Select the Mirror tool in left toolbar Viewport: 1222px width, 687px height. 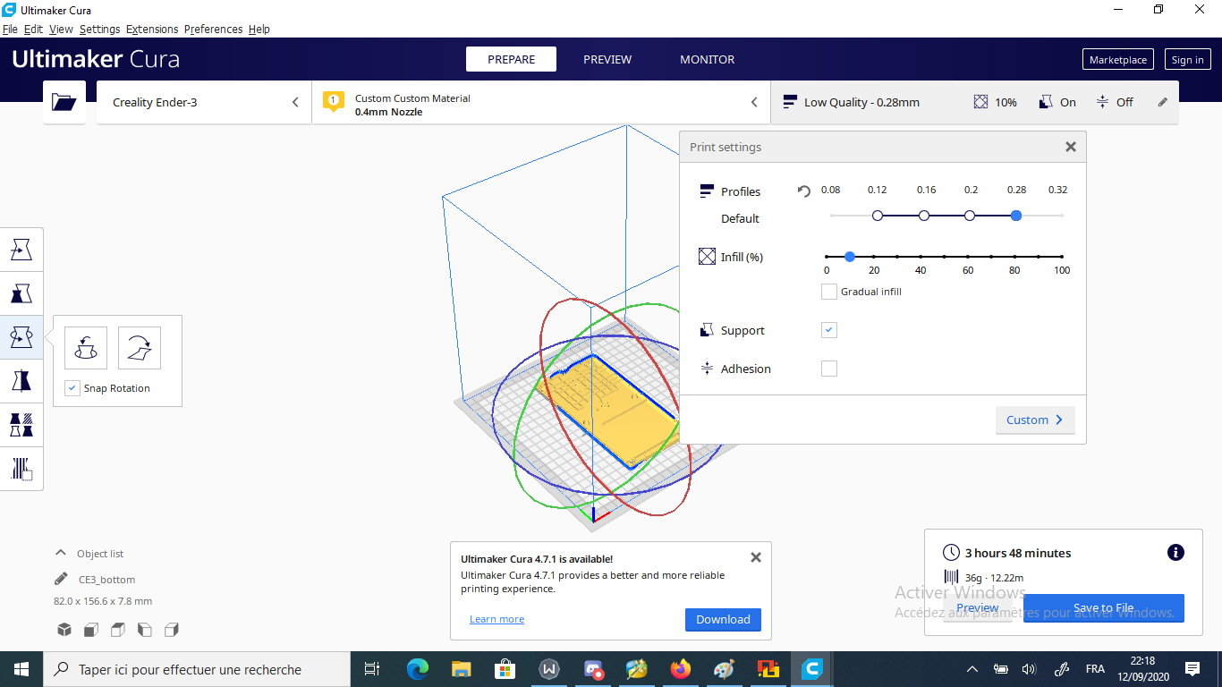21,381
